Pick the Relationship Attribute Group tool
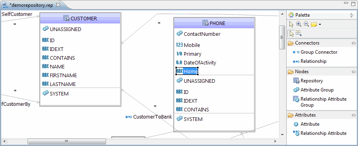Viewport: 358px width, 146px height. [320, 102]
